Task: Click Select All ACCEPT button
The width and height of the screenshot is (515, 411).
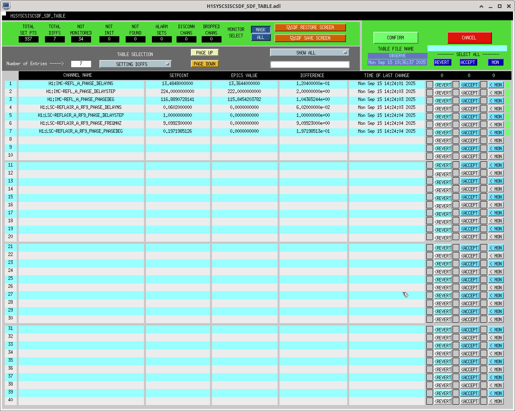Action: click(468, 62)
